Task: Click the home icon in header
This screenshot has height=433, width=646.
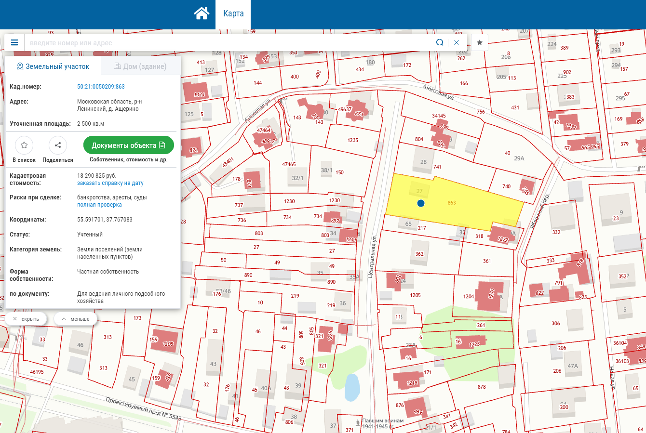Action: (x=202, y=13)
